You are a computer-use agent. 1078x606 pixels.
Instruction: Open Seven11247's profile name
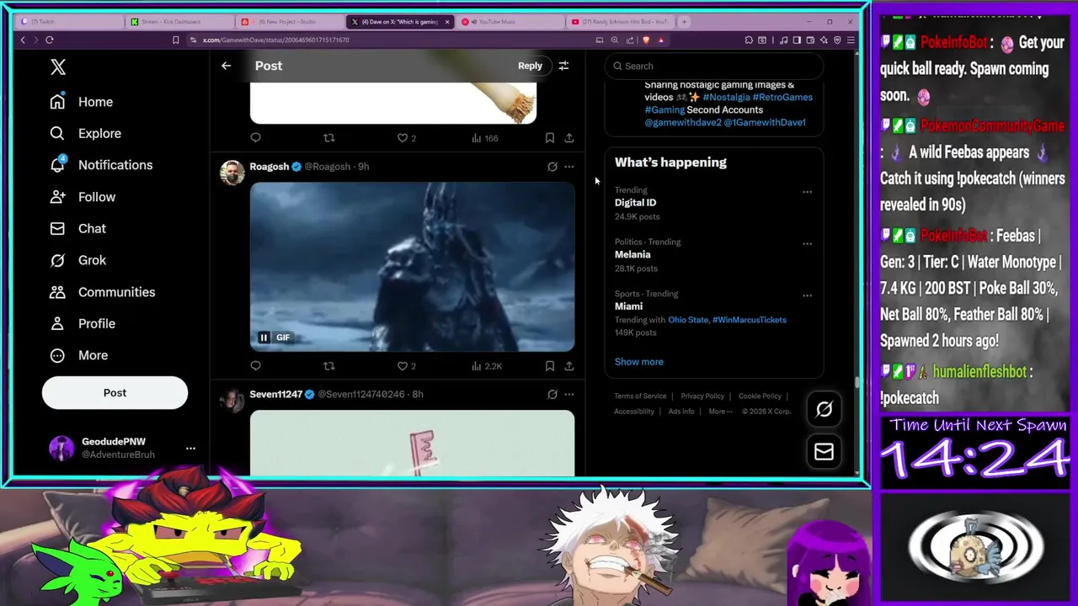pyautogui.click(x=275, y=394)
